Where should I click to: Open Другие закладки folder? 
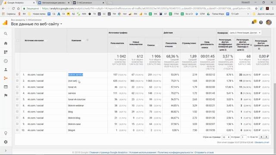pos(263,14)
